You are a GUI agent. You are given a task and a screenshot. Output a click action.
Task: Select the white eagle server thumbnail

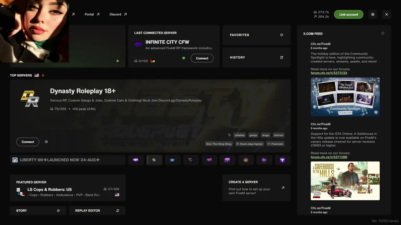[x=283, y=160]
